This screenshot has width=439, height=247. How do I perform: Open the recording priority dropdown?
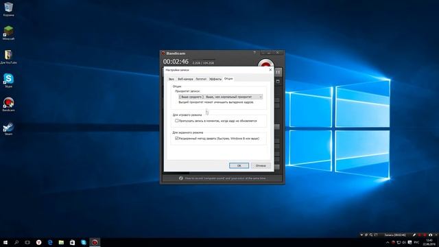click(220, 97)
